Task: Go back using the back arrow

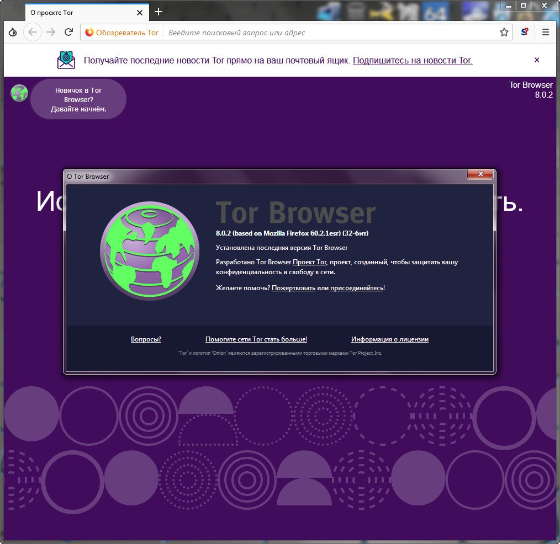Action: coord(33,33)
